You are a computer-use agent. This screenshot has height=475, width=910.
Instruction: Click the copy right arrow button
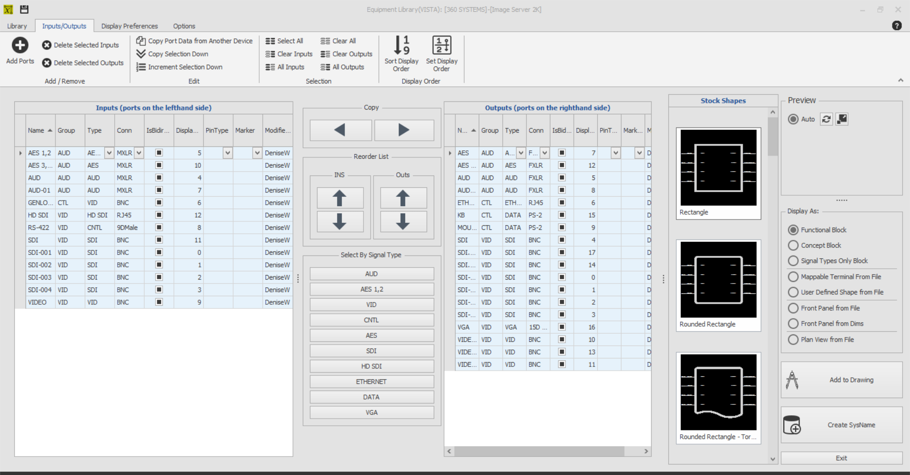pyautogui.click(x=404, y=130)
